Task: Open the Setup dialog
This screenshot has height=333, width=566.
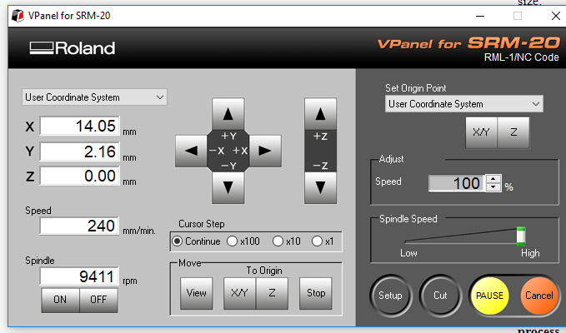Action: coord(391,296)
